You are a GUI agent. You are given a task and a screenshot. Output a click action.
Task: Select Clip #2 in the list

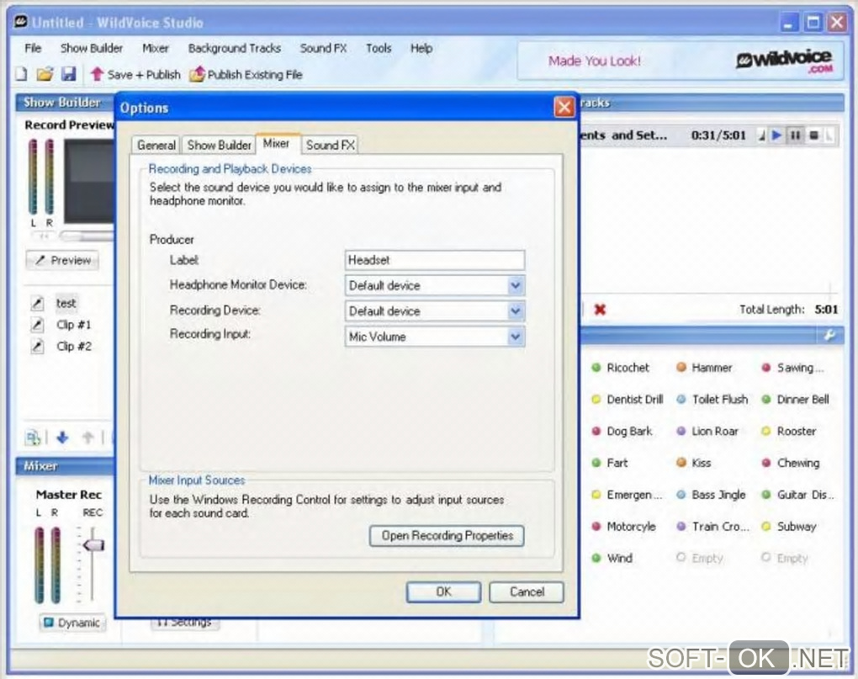coord(74,347)
